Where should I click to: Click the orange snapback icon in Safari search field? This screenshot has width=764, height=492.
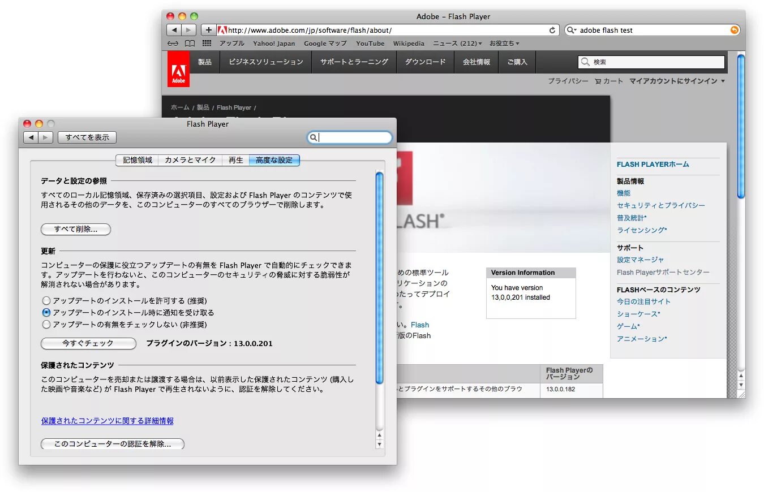(x=735, y=30)
